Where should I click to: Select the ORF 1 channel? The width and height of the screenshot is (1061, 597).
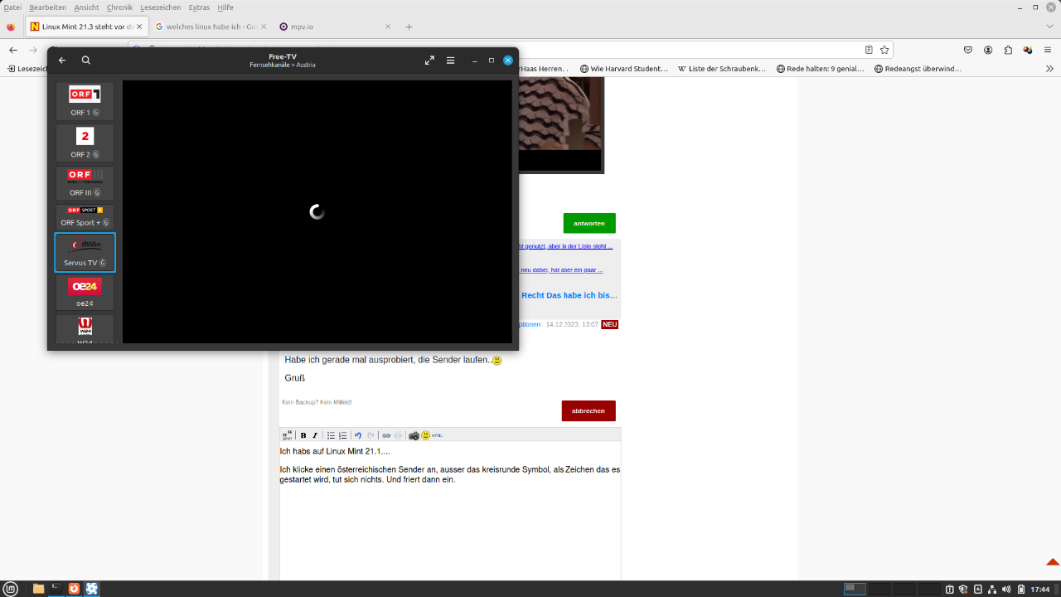pyautogui.click(x=85, y=101)
